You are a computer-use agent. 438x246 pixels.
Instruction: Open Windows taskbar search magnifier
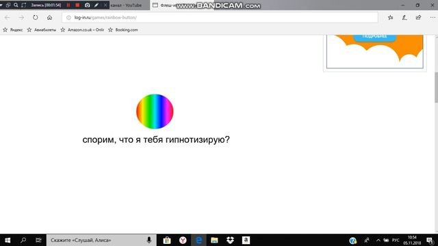click(x=23, y=240)
